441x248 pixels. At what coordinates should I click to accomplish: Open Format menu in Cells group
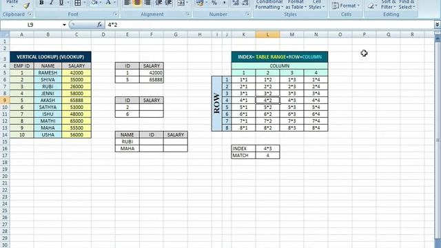[346, 6]
